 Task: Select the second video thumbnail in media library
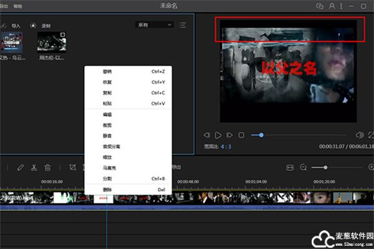tap(52, 42)
